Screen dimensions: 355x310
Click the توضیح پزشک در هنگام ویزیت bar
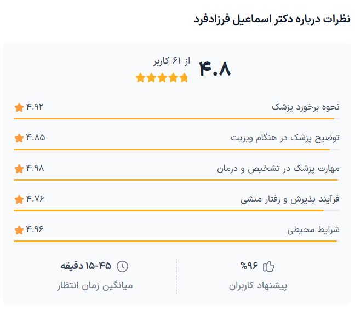pos(176,149)
